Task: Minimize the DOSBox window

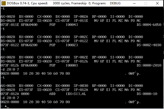Action: 134,3
